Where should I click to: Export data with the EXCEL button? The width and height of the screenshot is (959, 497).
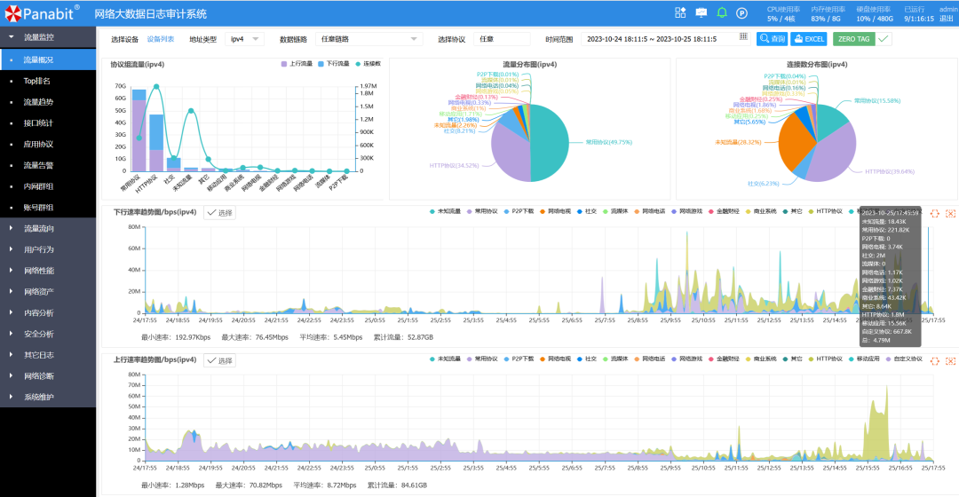pos(809,38)
